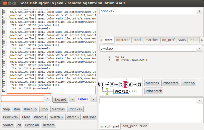Switch to the edit_production tab
Image resolution: width=204 pixels, height=130 pixels.
pos(135,126)
